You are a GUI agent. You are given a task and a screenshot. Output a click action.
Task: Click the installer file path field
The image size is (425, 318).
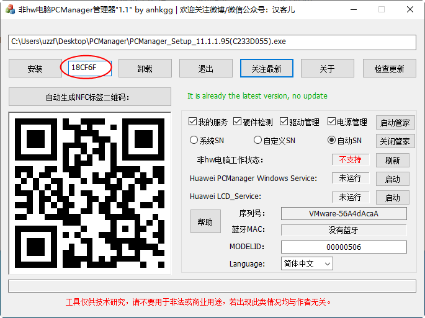(x=212, y=42)
